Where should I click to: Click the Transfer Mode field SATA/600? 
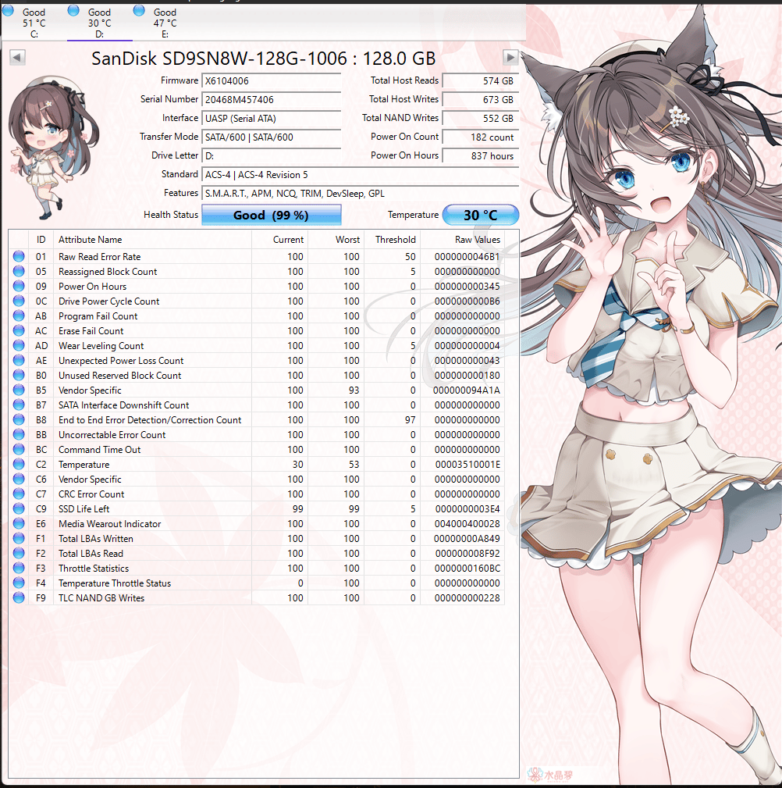272,137
